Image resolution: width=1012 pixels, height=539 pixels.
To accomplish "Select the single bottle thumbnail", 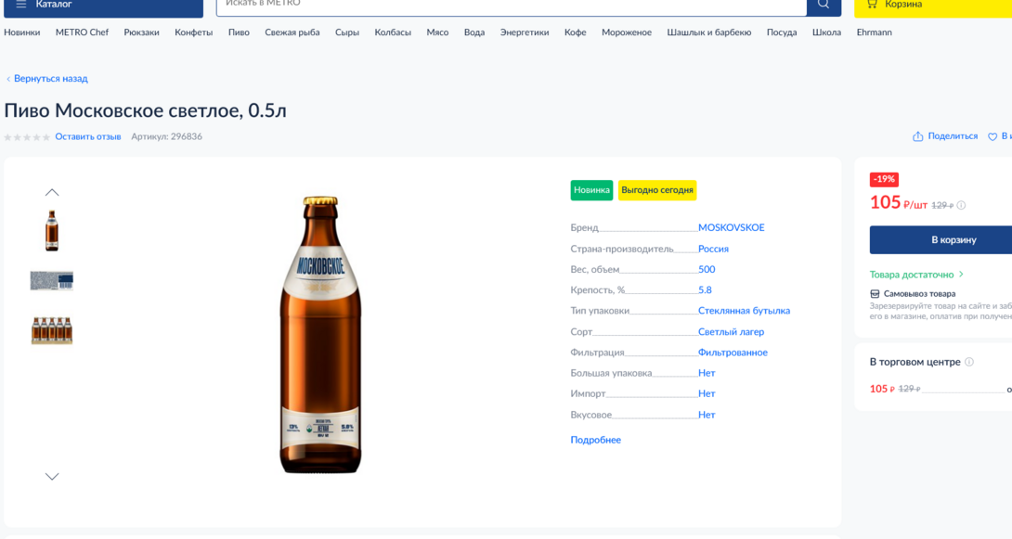I will 52,230.
